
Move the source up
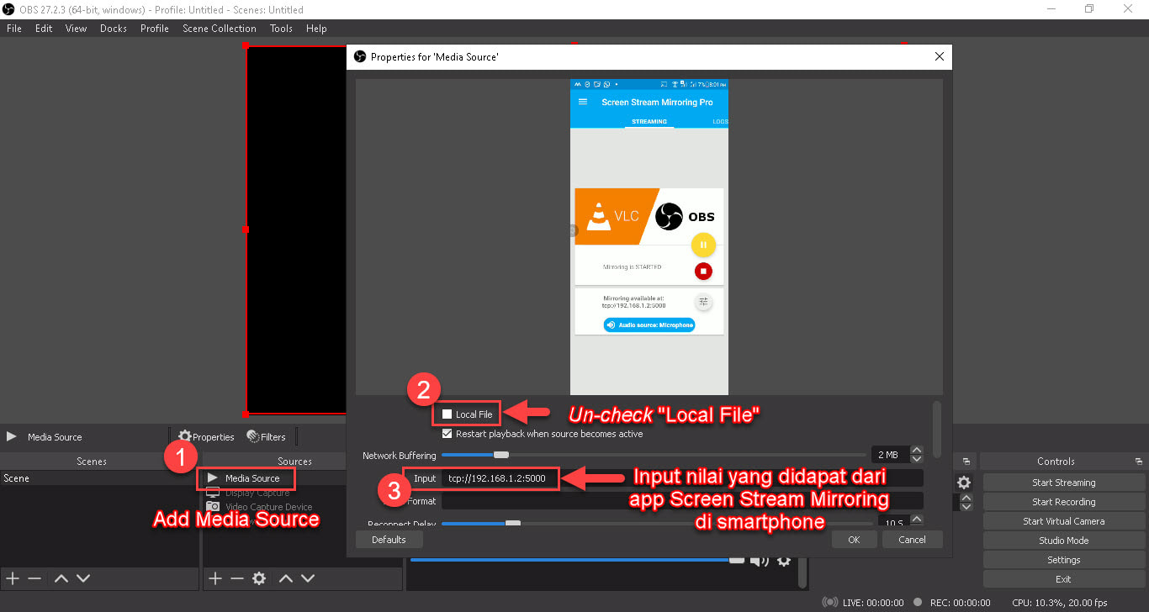click(286, 578)
